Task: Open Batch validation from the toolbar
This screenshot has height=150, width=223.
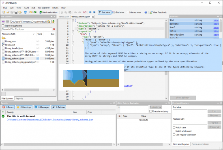Action: coord(48,13)
